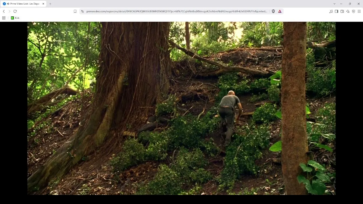Open Brave Rewards triangle icon
Image resolution: width=363 pixels, height=204 pixels.
pos(280,11)
